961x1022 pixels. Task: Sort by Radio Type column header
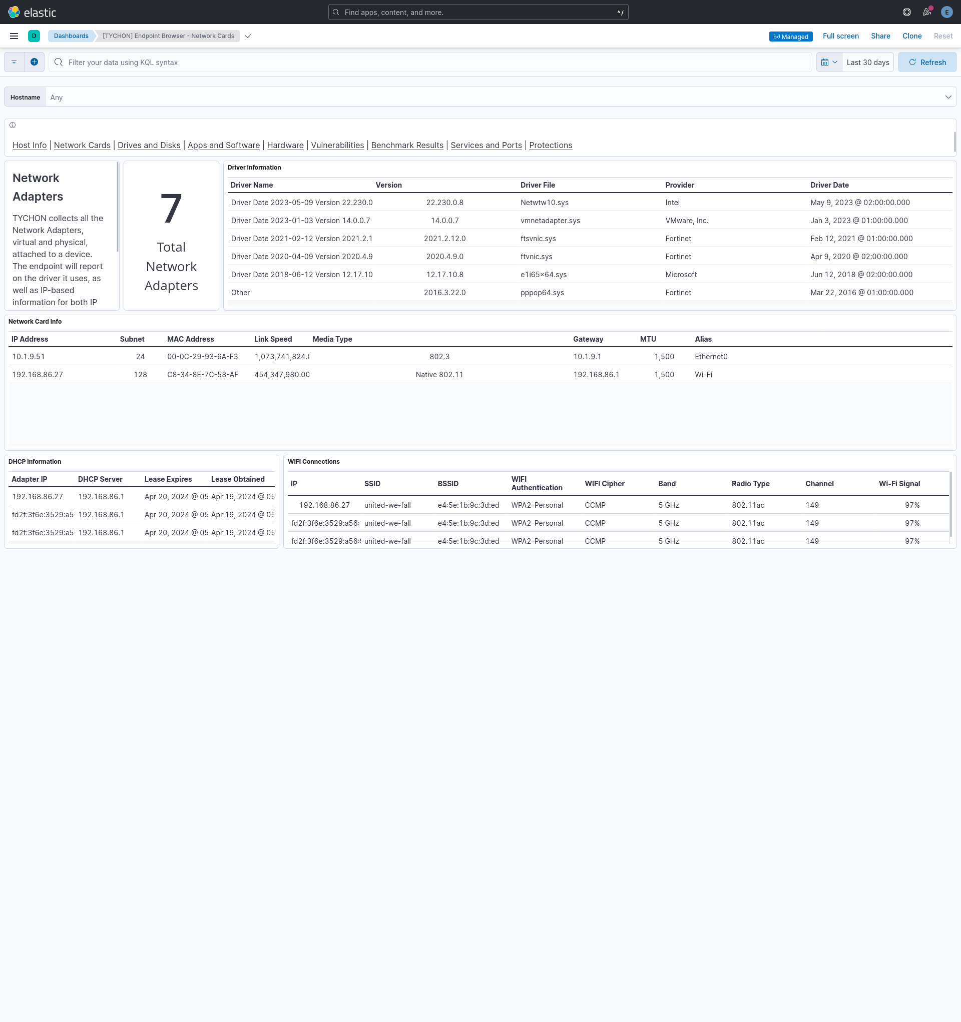click(x=751, y=484)
